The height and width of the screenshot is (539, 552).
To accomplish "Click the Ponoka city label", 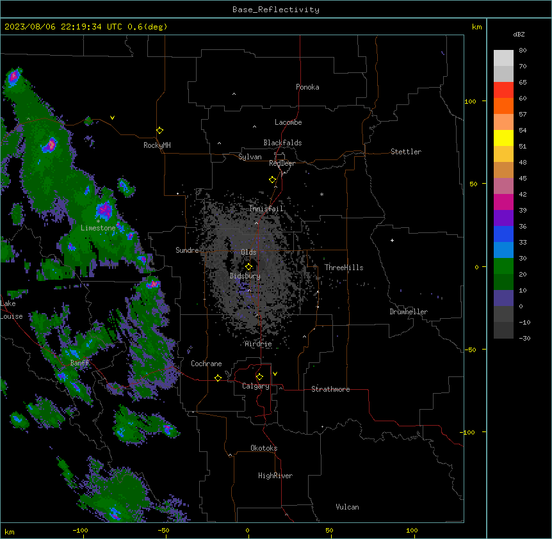I will (307, 87).
